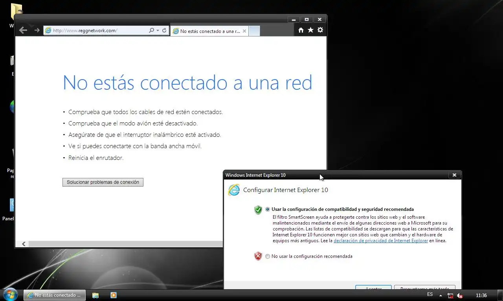Click the red shield not-recommended icon
Image resolution: width=503 pixels, height=301 pixels.
click(x=258, y=256)
